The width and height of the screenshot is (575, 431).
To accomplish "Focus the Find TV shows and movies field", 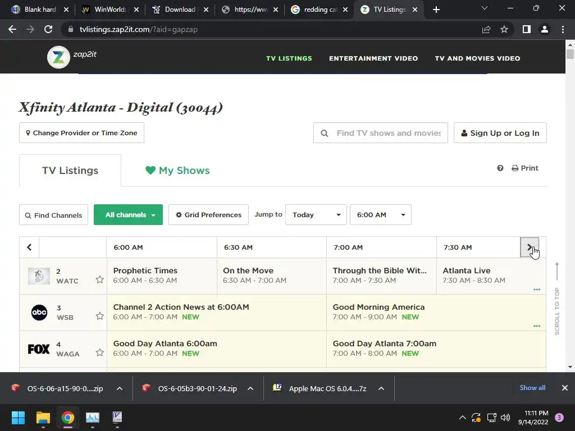I will coord(381,133).
